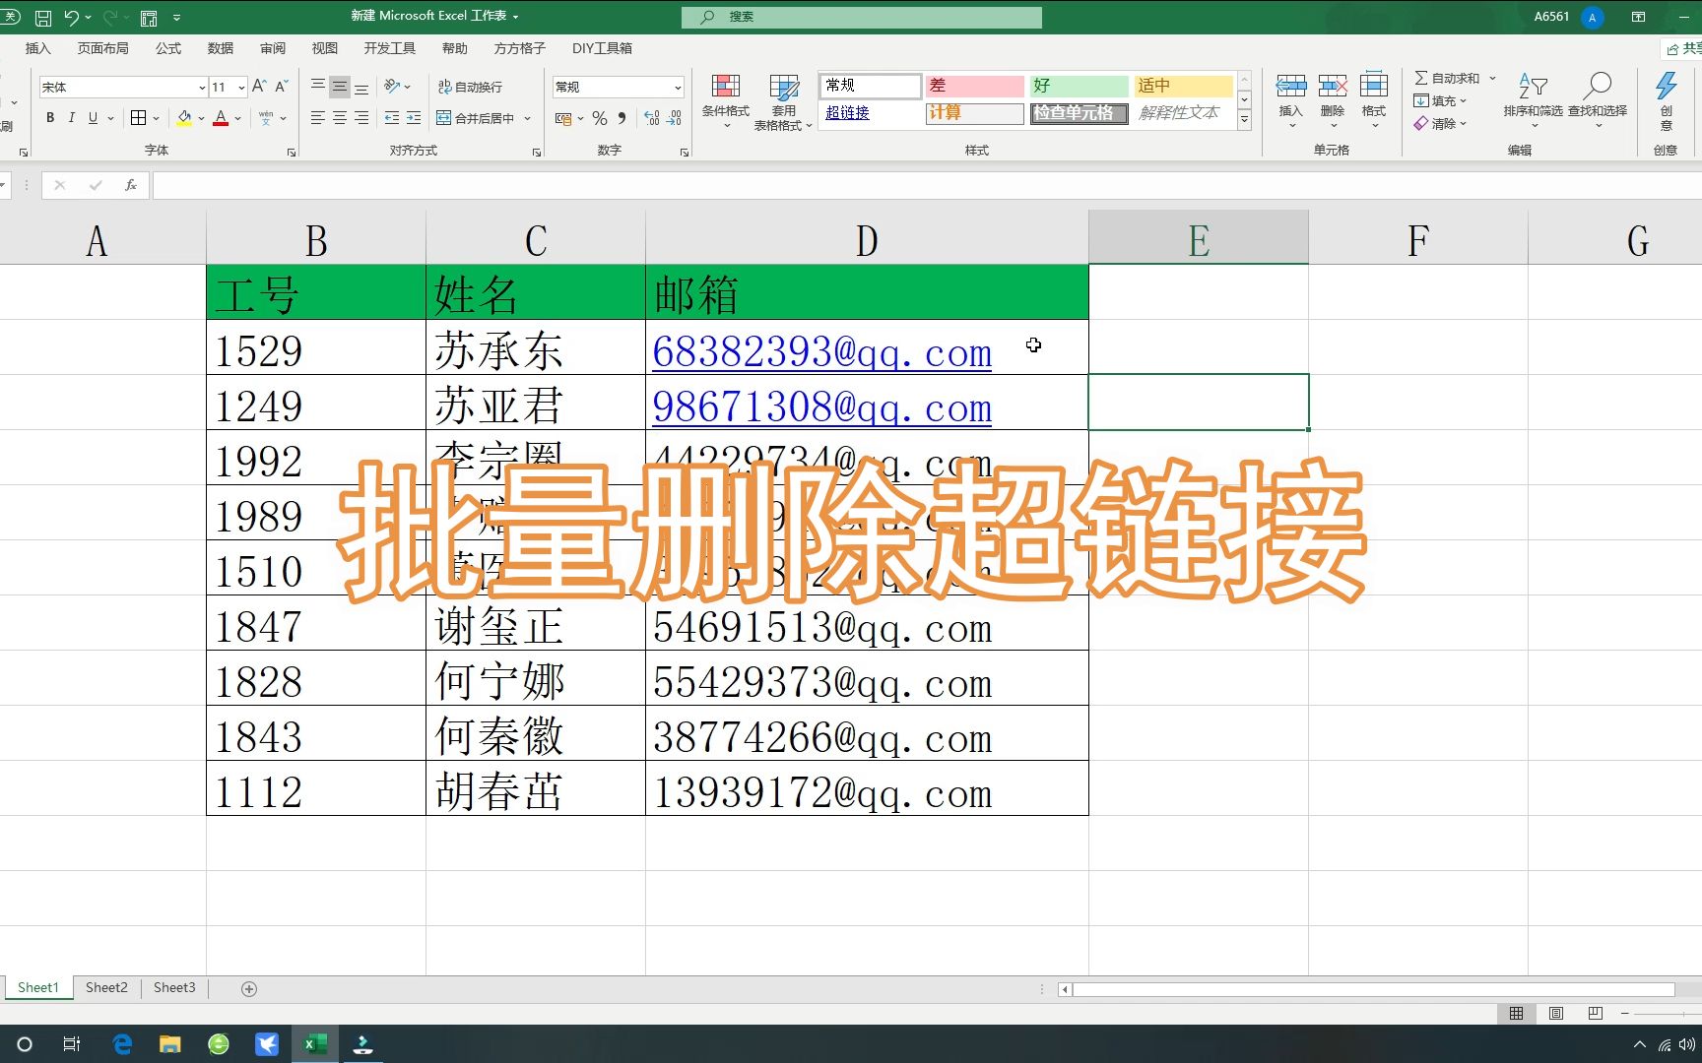Expand the number format dropdown showing 常规
The width and height of the screenshot is (1702, 1063).
click(678, 87)
